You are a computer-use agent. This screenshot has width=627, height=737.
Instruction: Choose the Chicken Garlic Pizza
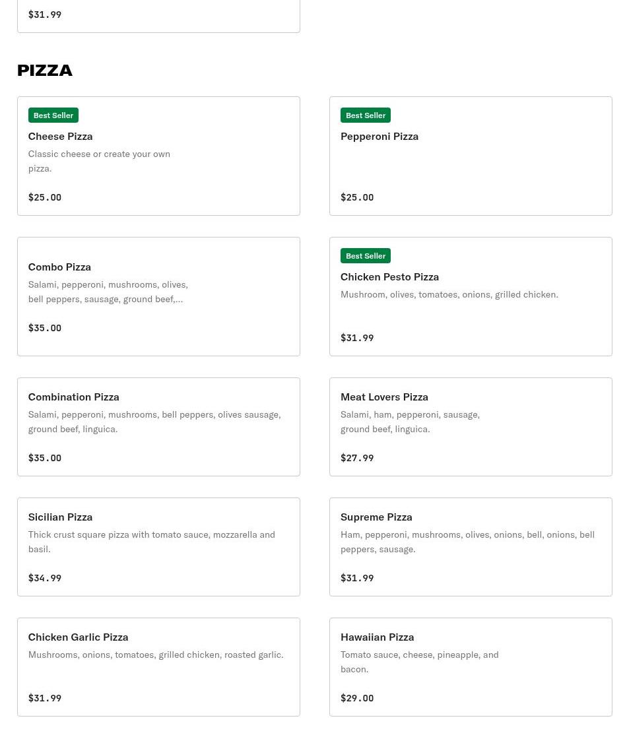[x=78, y=637]
